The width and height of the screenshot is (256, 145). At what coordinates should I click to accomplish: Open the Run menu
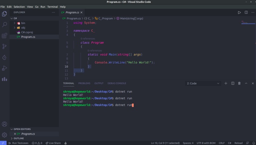[x=43, y=7]
